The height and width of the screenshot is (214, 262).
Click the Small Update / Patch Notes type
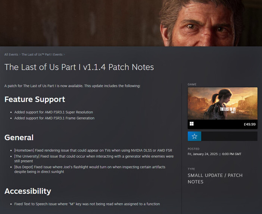[215, 179]
